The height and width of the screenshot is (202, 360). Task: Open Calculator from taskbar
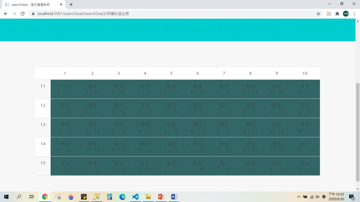(x=110, y=197)
